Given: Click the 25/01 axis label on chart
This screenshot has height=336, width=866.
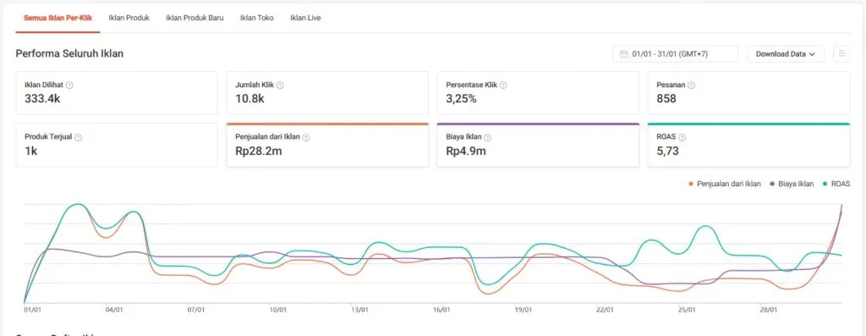Looking at the screenshot, I should pos(687,310).
